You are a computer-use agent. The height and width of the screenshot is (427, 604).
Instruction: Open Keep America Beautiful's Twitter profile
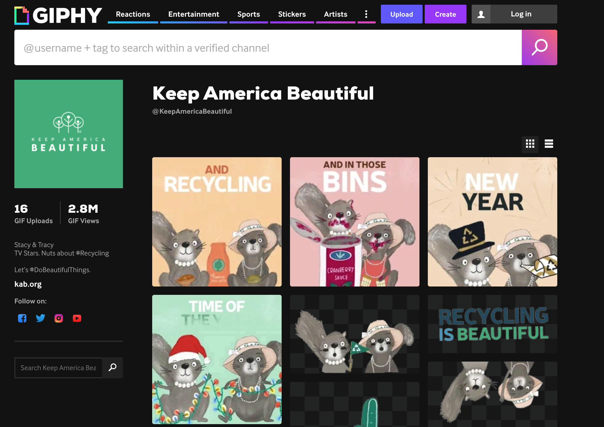click(x=40, y=318)
